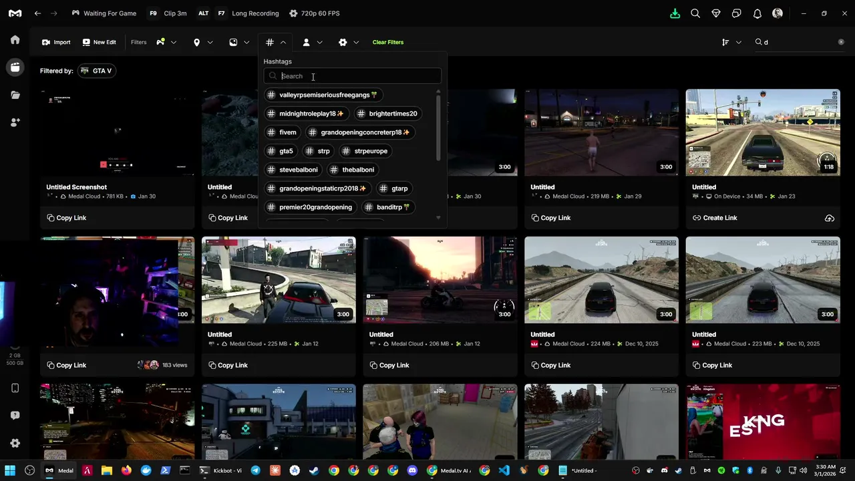This screenshot has height=481, width=855.
Task: Click the cloud upload icon on 34 MB clip
Action: (x=829, y=218)
